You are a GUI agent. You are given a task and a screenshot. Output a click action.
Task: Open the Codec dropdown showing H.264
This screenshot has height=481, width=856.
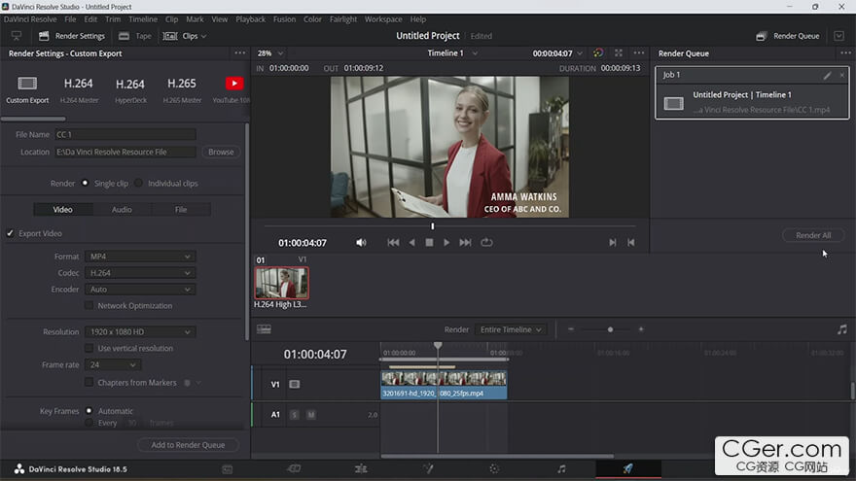click(140, 273)
